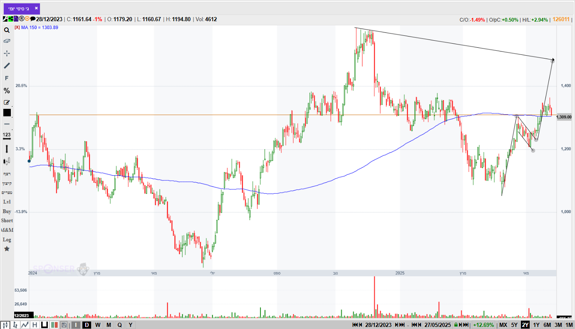Click the 'פערים' gaps option
This screenshot has height=329, width=575.
[7, 192]
